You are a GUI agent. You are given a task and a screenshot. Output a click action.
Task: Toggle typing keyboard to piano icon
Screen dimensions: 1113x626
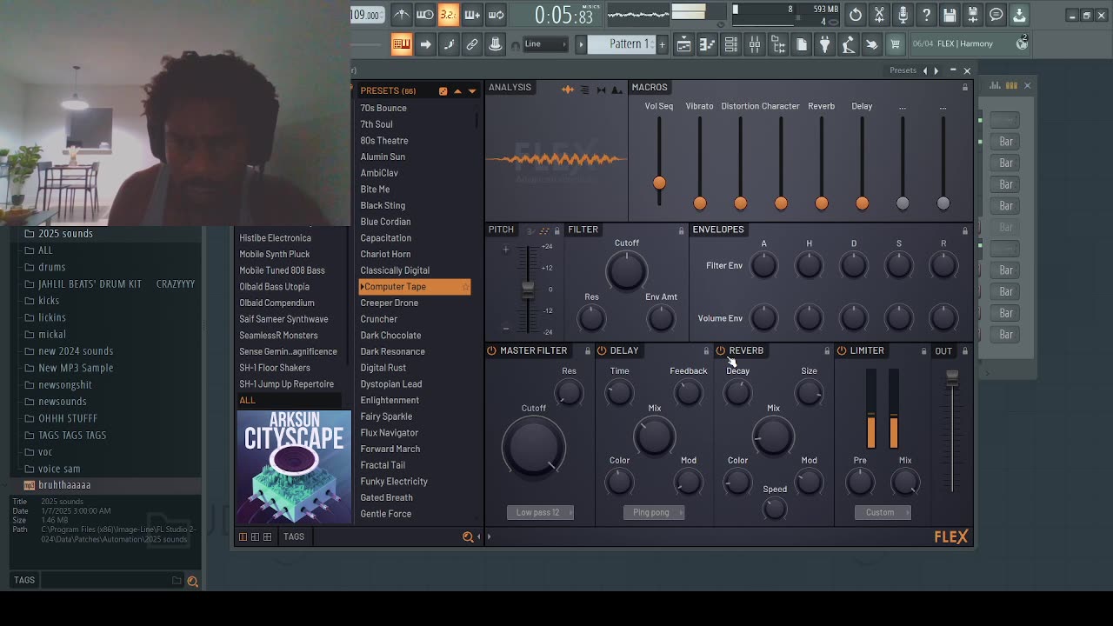(402, 44)
